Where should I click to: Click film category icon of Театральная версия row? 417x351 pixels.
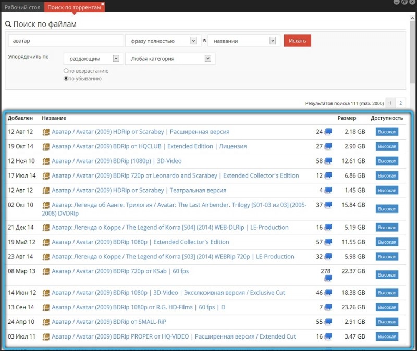click(46, 191)
